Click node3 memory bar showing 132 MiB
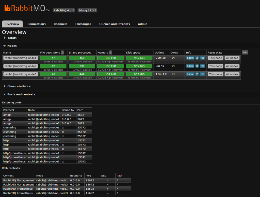 [111, 74]
